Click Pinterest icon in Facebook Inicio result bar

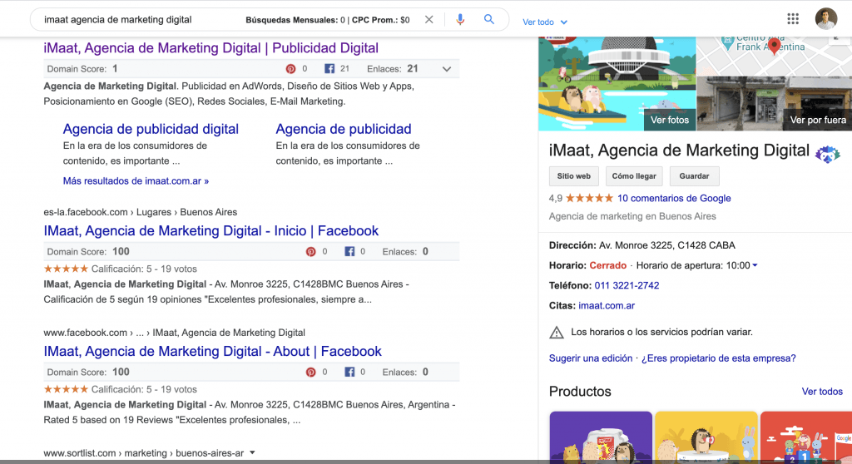click(x=311, y=252)
